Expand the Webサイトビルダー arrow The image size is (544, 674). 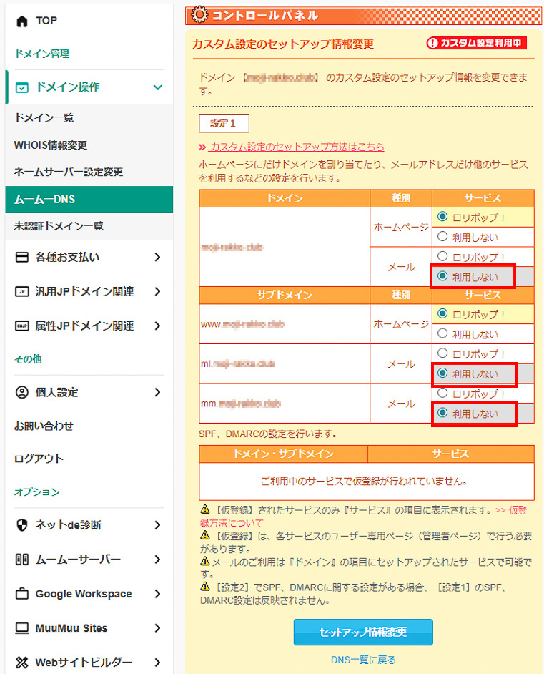click(158, 663)
